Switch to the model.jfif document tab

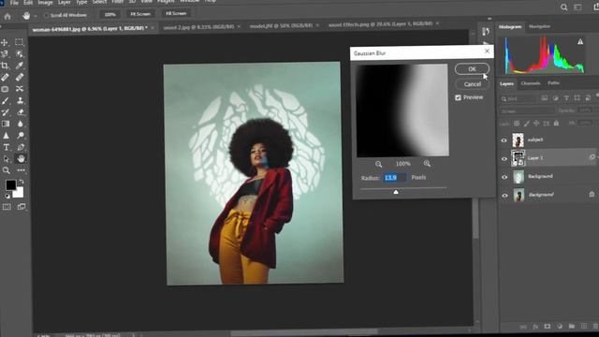(281, 26)
